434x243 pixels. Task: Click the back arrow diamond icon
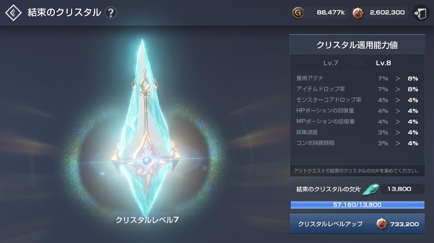tap(13, 13)
